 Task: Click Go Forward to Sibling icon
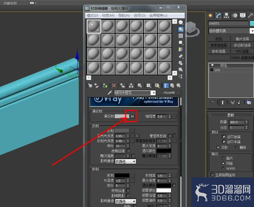179,85
